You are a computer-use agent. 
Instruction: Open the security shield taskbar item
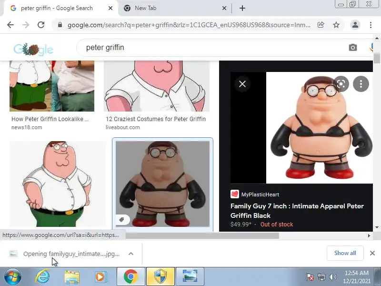coord(160,277)
